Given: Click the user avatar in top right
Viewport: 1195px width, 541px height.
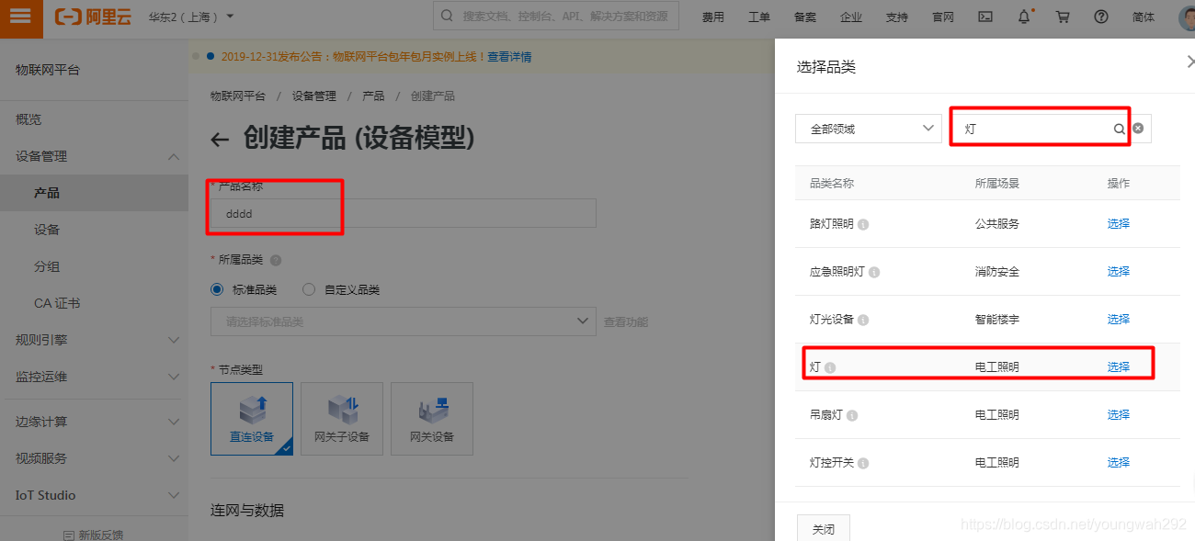Looking at the screenshot, I should [1186, 17].
